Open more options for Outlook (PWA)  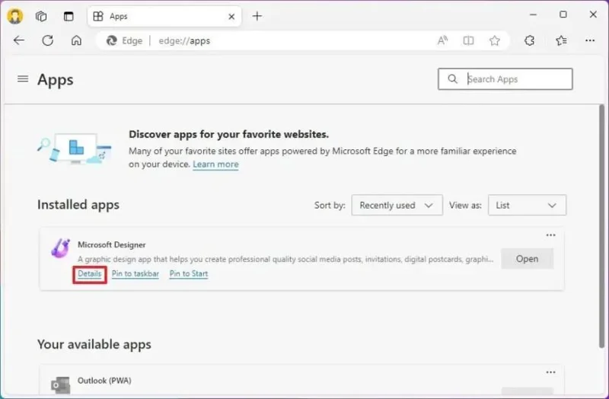click(550, 372)
